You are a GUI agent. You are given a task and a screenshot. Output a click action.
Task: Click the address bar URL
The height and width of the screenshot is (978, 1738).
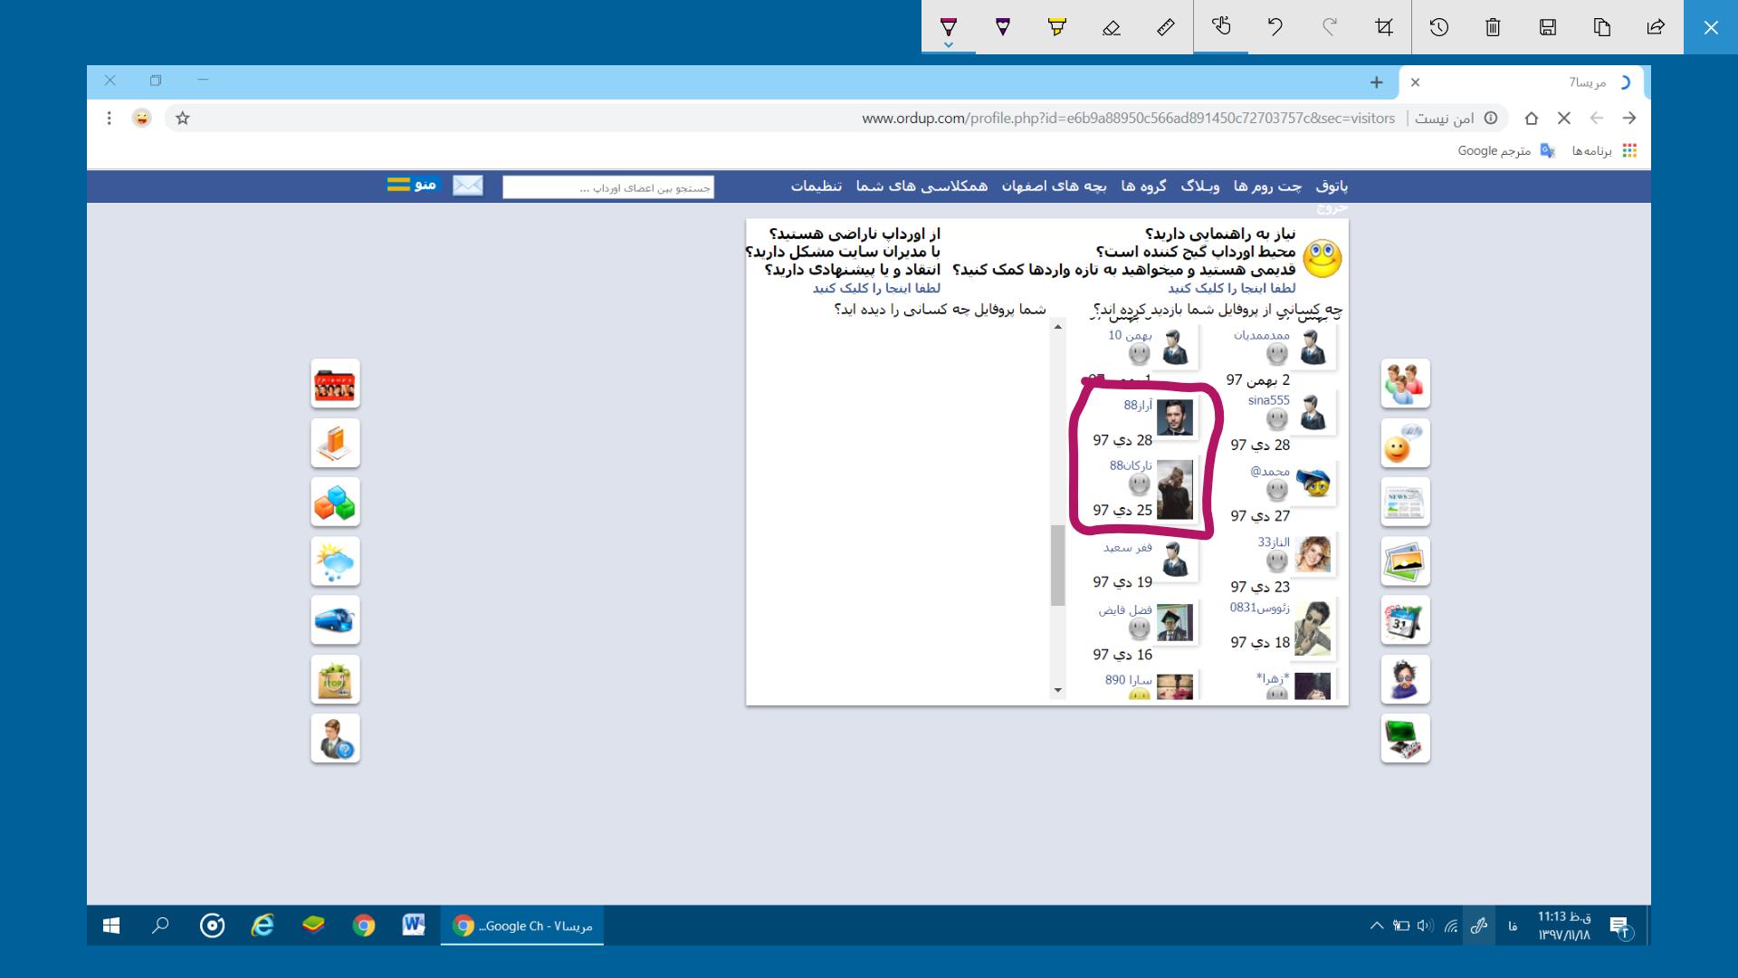pos(1128,118)
